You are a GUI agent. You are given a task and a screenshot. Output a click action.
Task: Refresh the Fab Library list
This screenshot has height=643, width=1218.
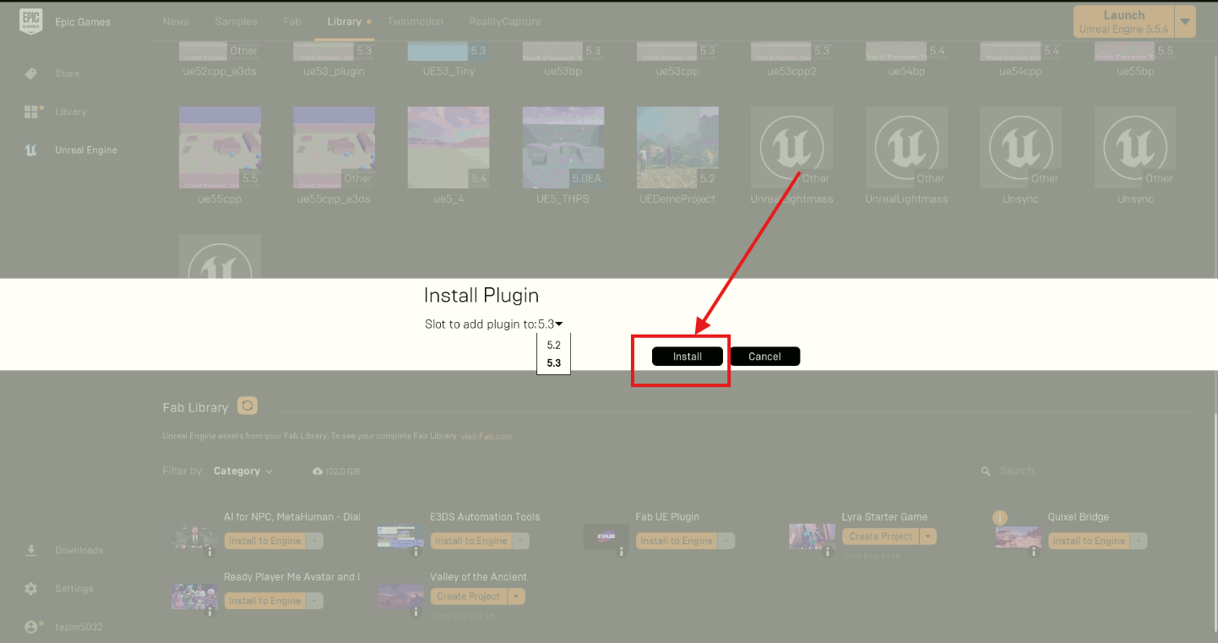(x=247, y=406)
